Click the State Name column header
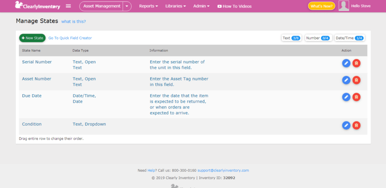Image resolution: width=386 pixels, height=188 pixels. (x=31, y=51)
